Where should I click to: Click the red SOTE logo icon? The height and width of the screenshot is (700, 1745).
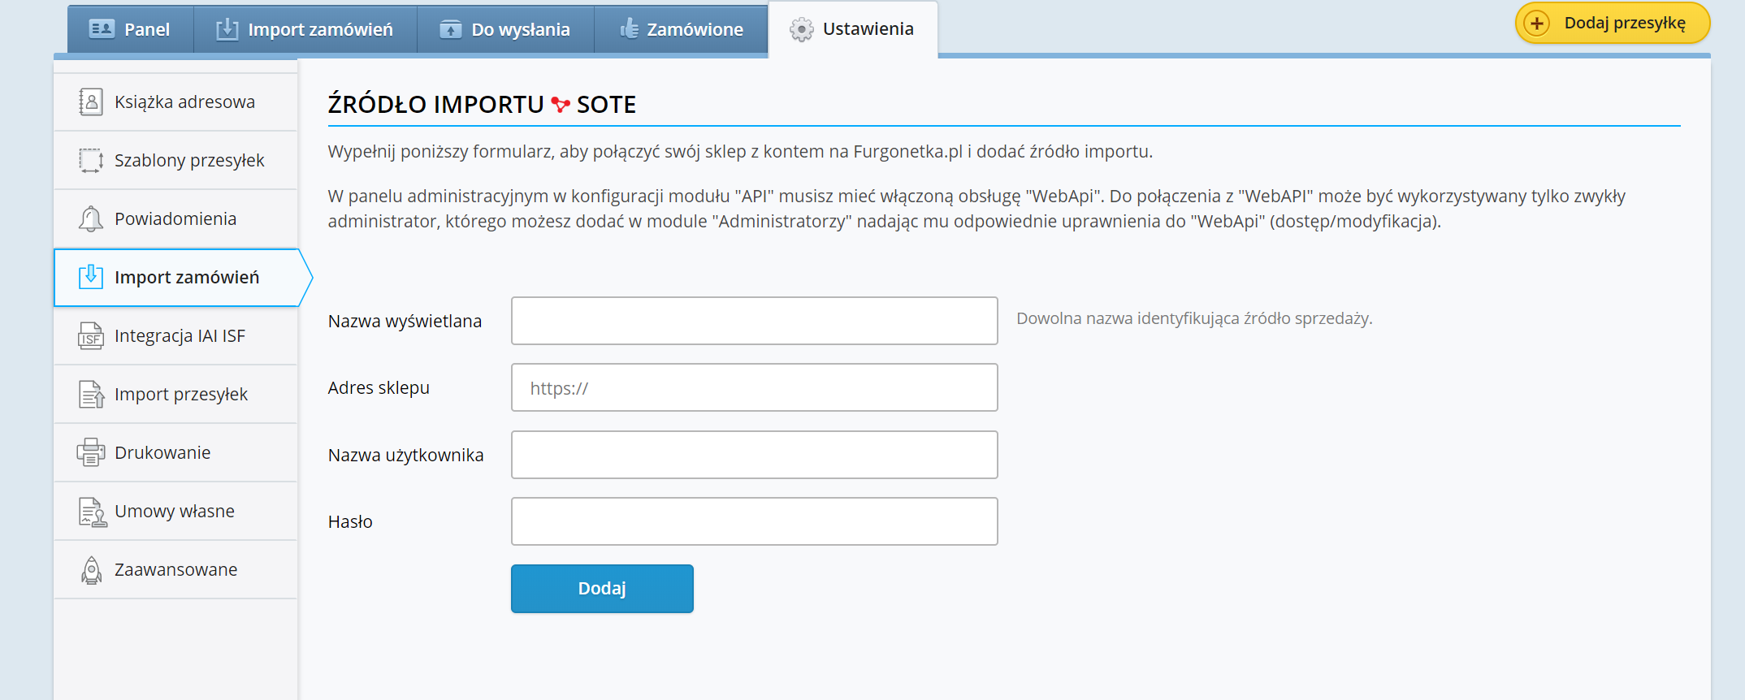(561, 105)
